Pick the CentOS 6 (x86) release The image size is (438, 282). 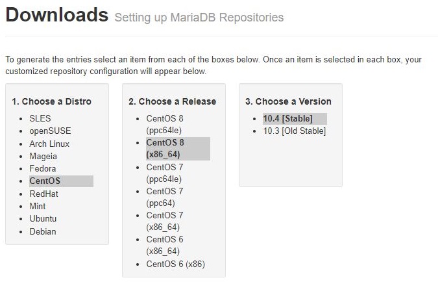pyautogui.click(x=176, y=263)
